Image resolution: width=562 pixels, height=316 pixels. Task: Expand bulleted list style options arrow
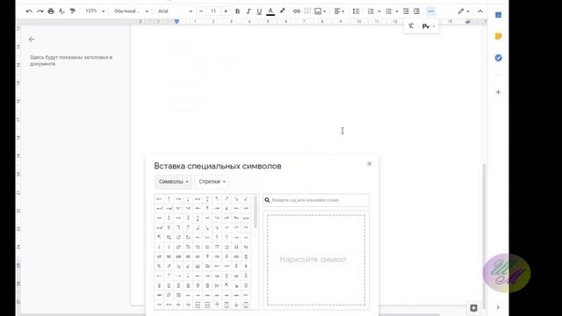[x=397, y=11]
